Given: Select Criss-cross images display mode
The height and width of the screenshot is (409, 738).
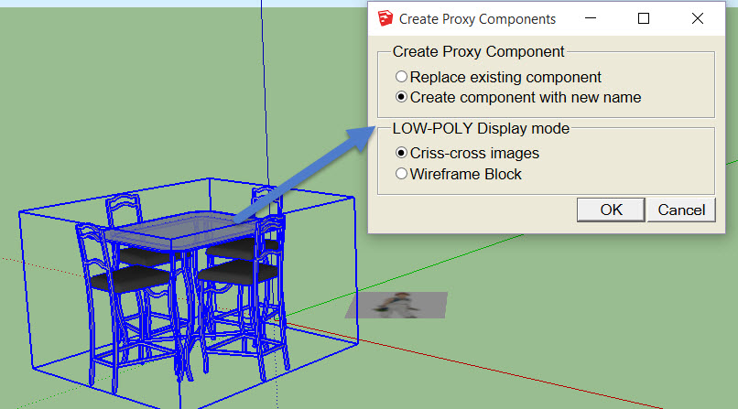Looking at the screenshot, I should coord(401,154).
